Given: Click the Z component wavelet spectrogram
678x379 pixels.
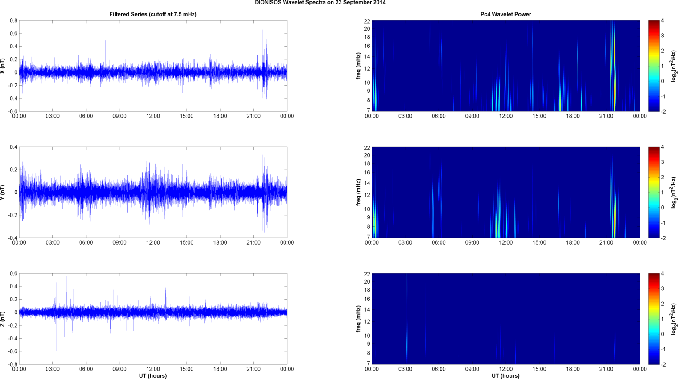Looking at the screenshot, I should [x=505, y=319].
